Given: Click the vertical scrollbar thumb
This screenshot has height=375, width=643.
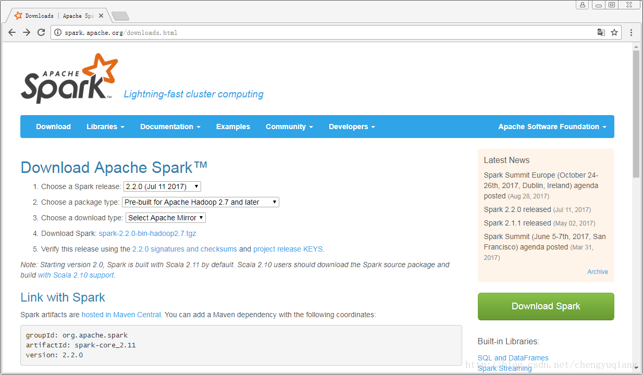Looking at the screenshot, I should click(x=636, y=114).
